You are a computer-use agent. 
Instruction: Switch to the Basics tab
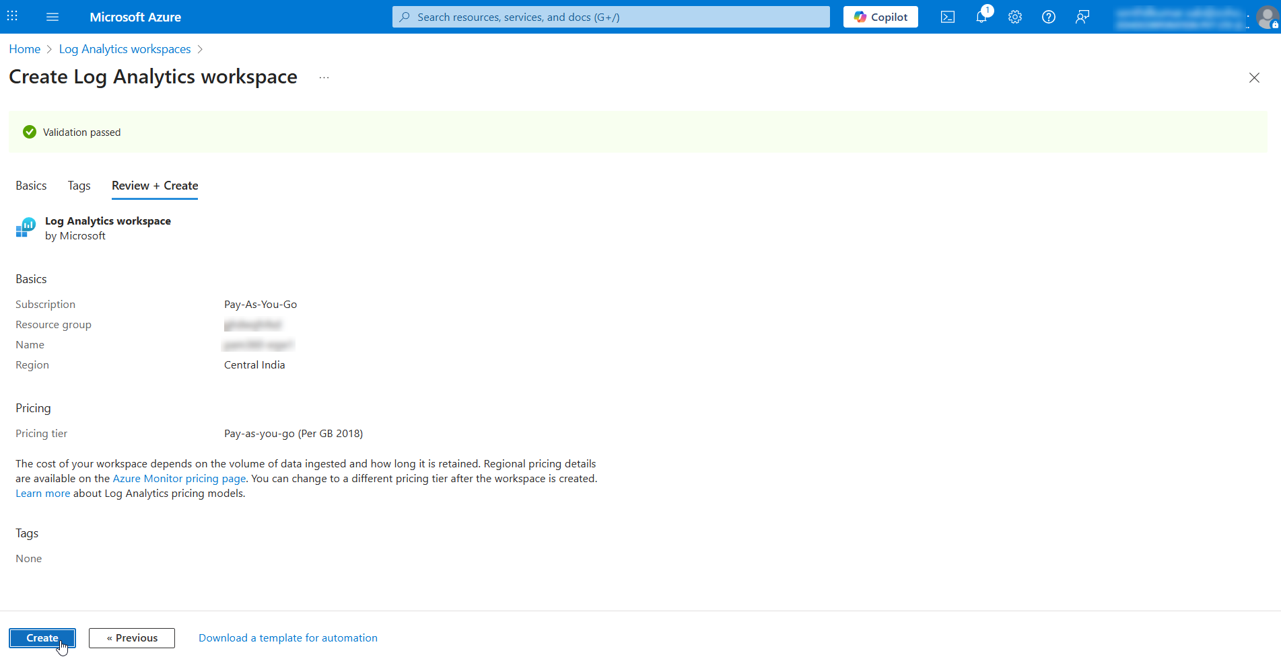[x=31, y=186]
